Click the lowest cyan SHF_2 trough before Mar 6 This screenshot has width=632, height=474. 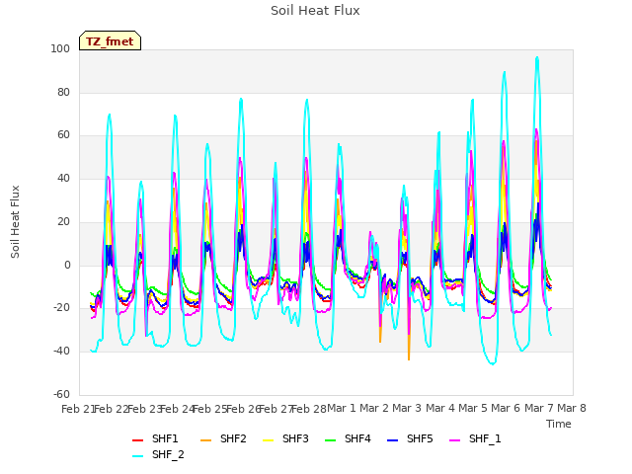(x=493, y=363)
